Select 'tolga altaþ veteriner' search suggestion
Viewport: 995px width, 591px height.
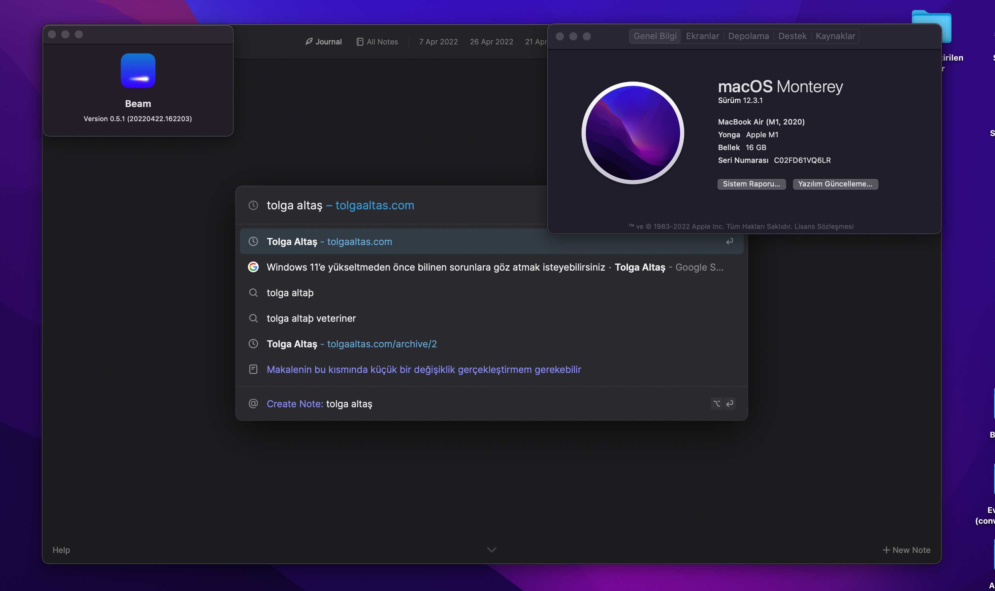coord(491,318)
